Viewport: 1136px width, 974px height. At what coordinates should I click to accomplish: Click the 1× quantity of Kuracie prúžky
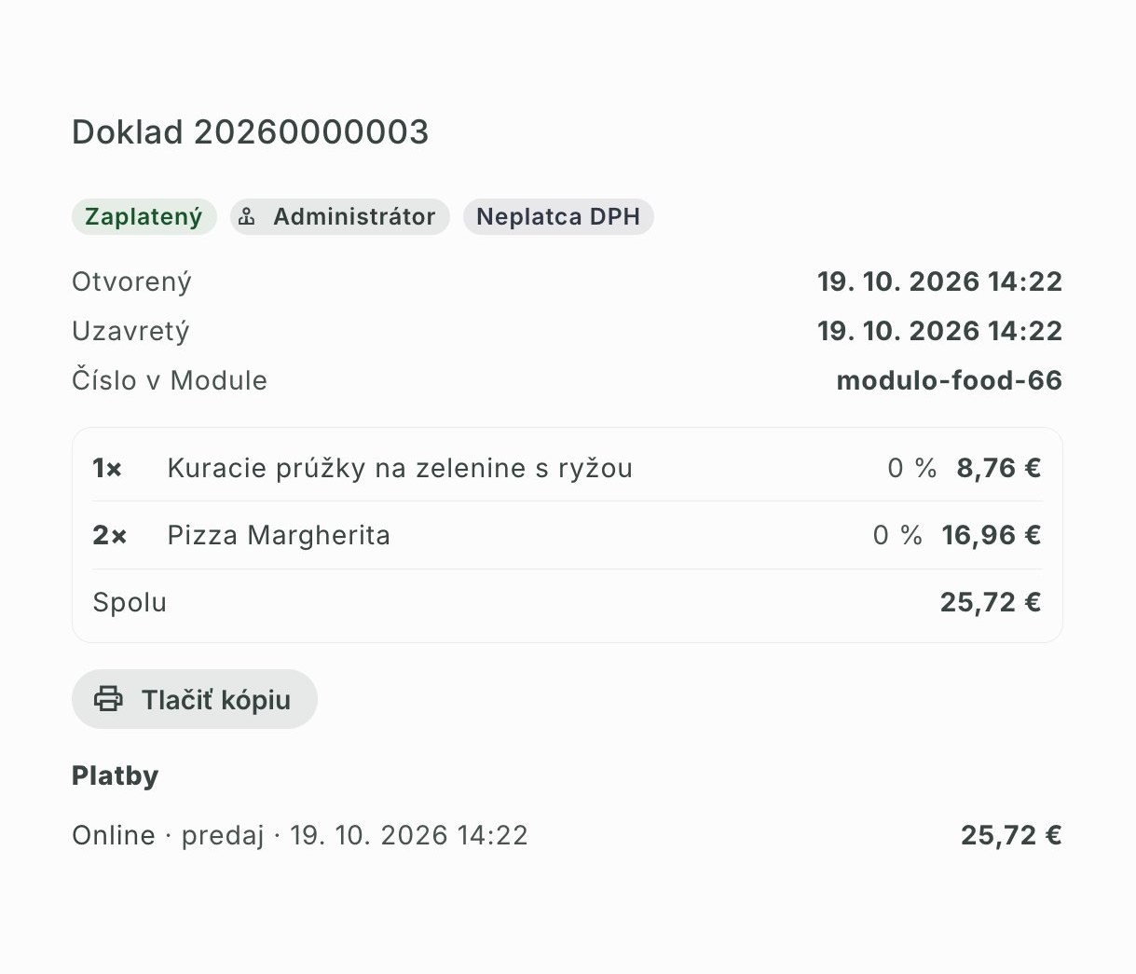click(x=107, y=468)
